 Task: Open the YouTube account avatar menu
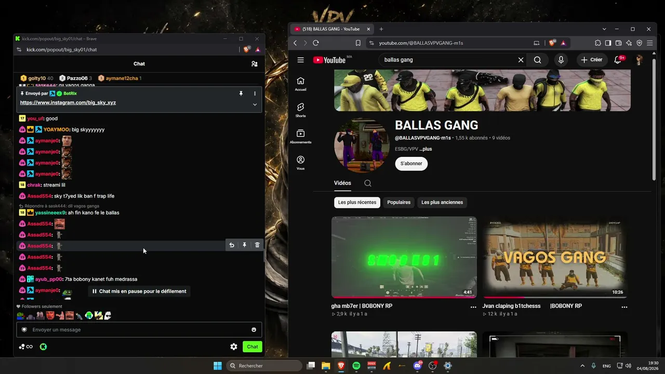[x=639, y=60]
